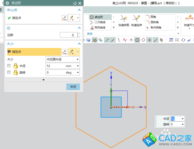Select the Quick Trim tool
Image resolution: width=194 pixels, height=149 pixels.
[x=124, y=21]
